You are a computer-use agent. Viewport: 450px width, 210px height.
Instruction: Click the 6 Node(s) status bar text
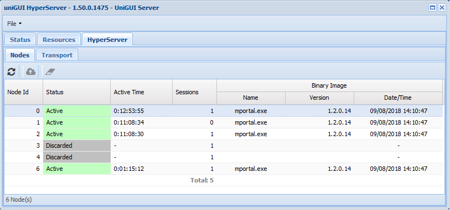(19, 200)
